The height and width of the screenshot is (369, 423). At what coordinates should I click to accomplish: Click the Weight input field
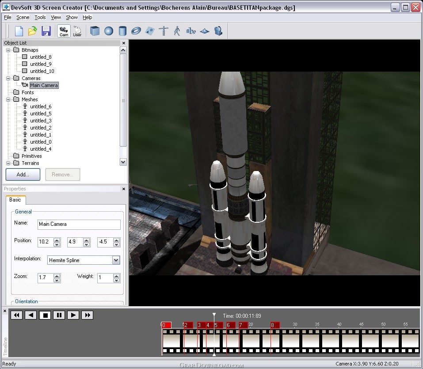coord(106,278)
